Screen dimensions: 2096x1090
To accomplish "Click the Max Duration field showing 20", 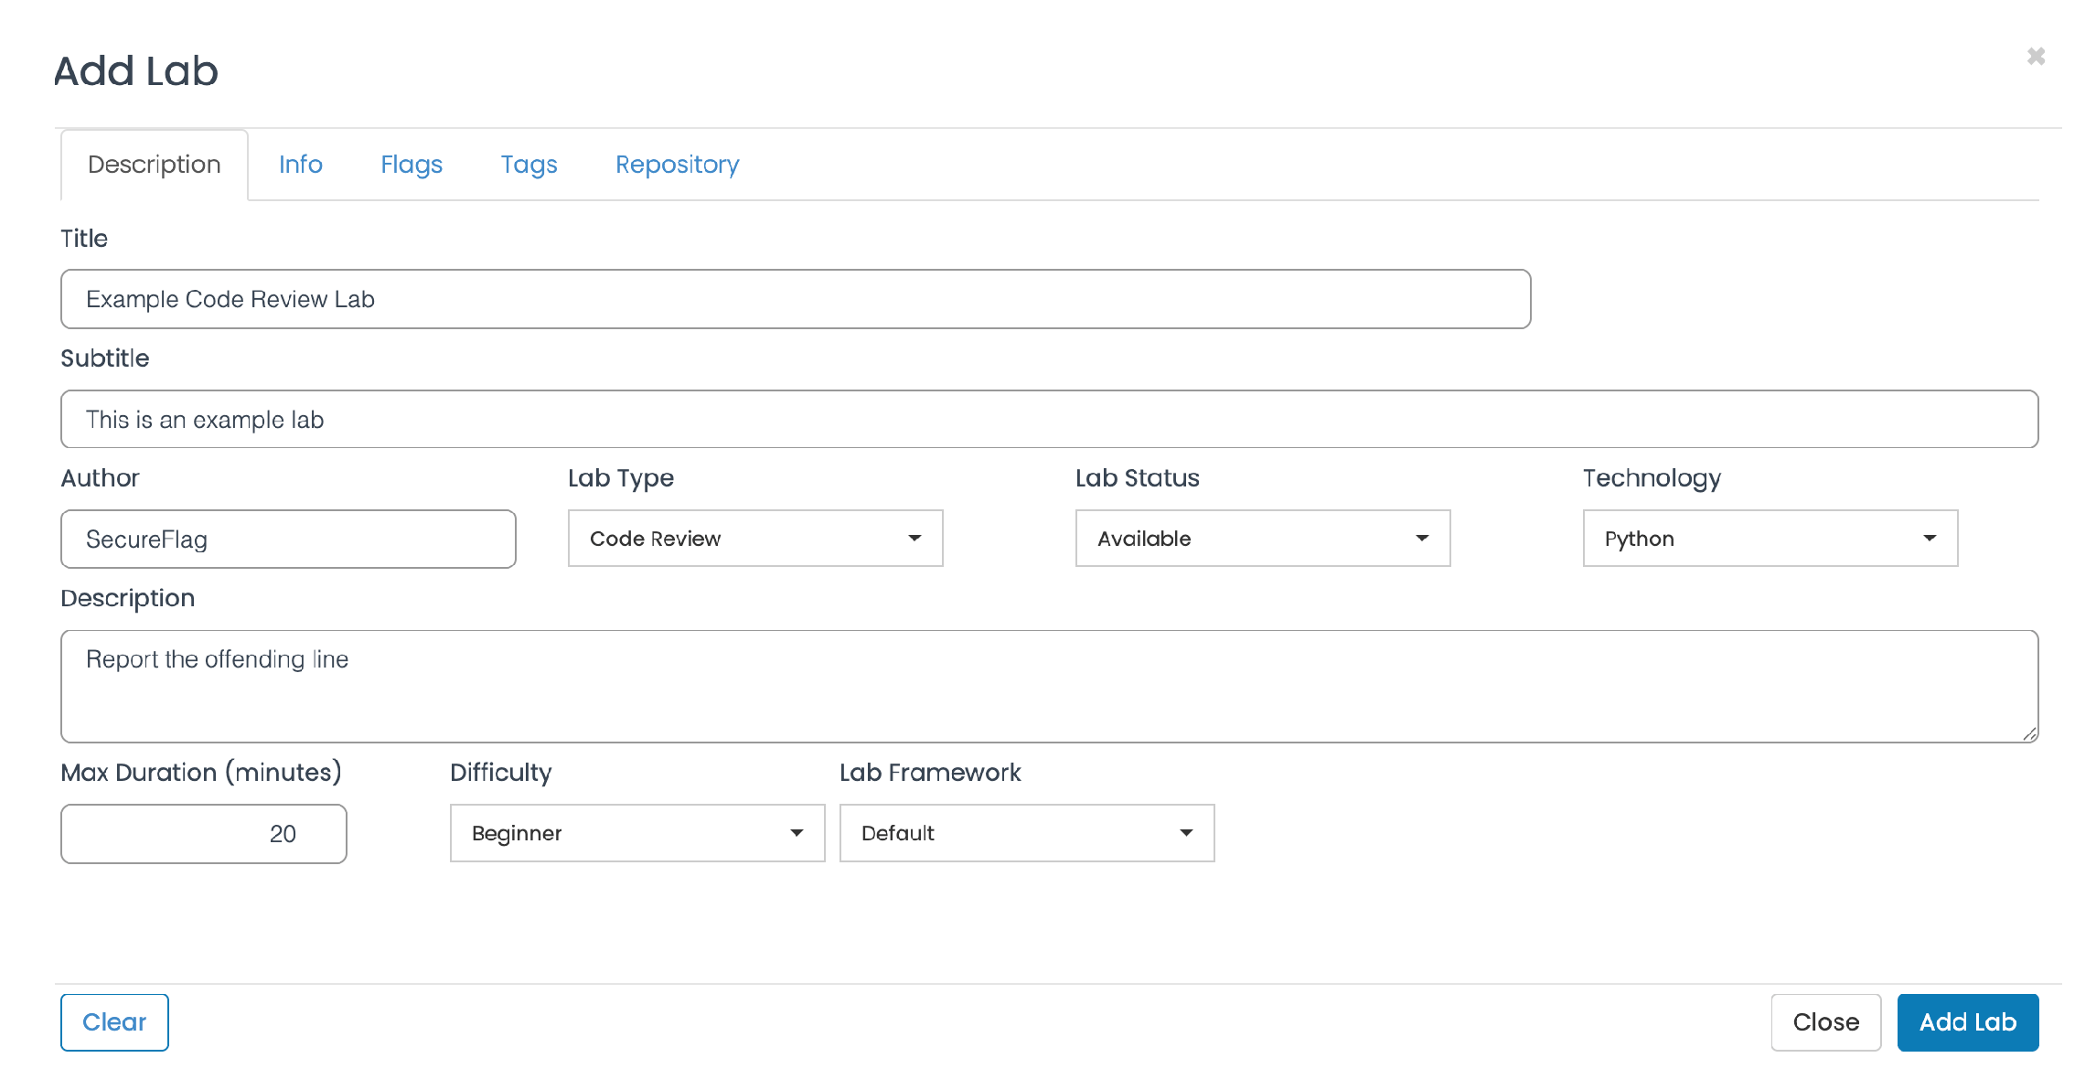I will pos(203,833).
